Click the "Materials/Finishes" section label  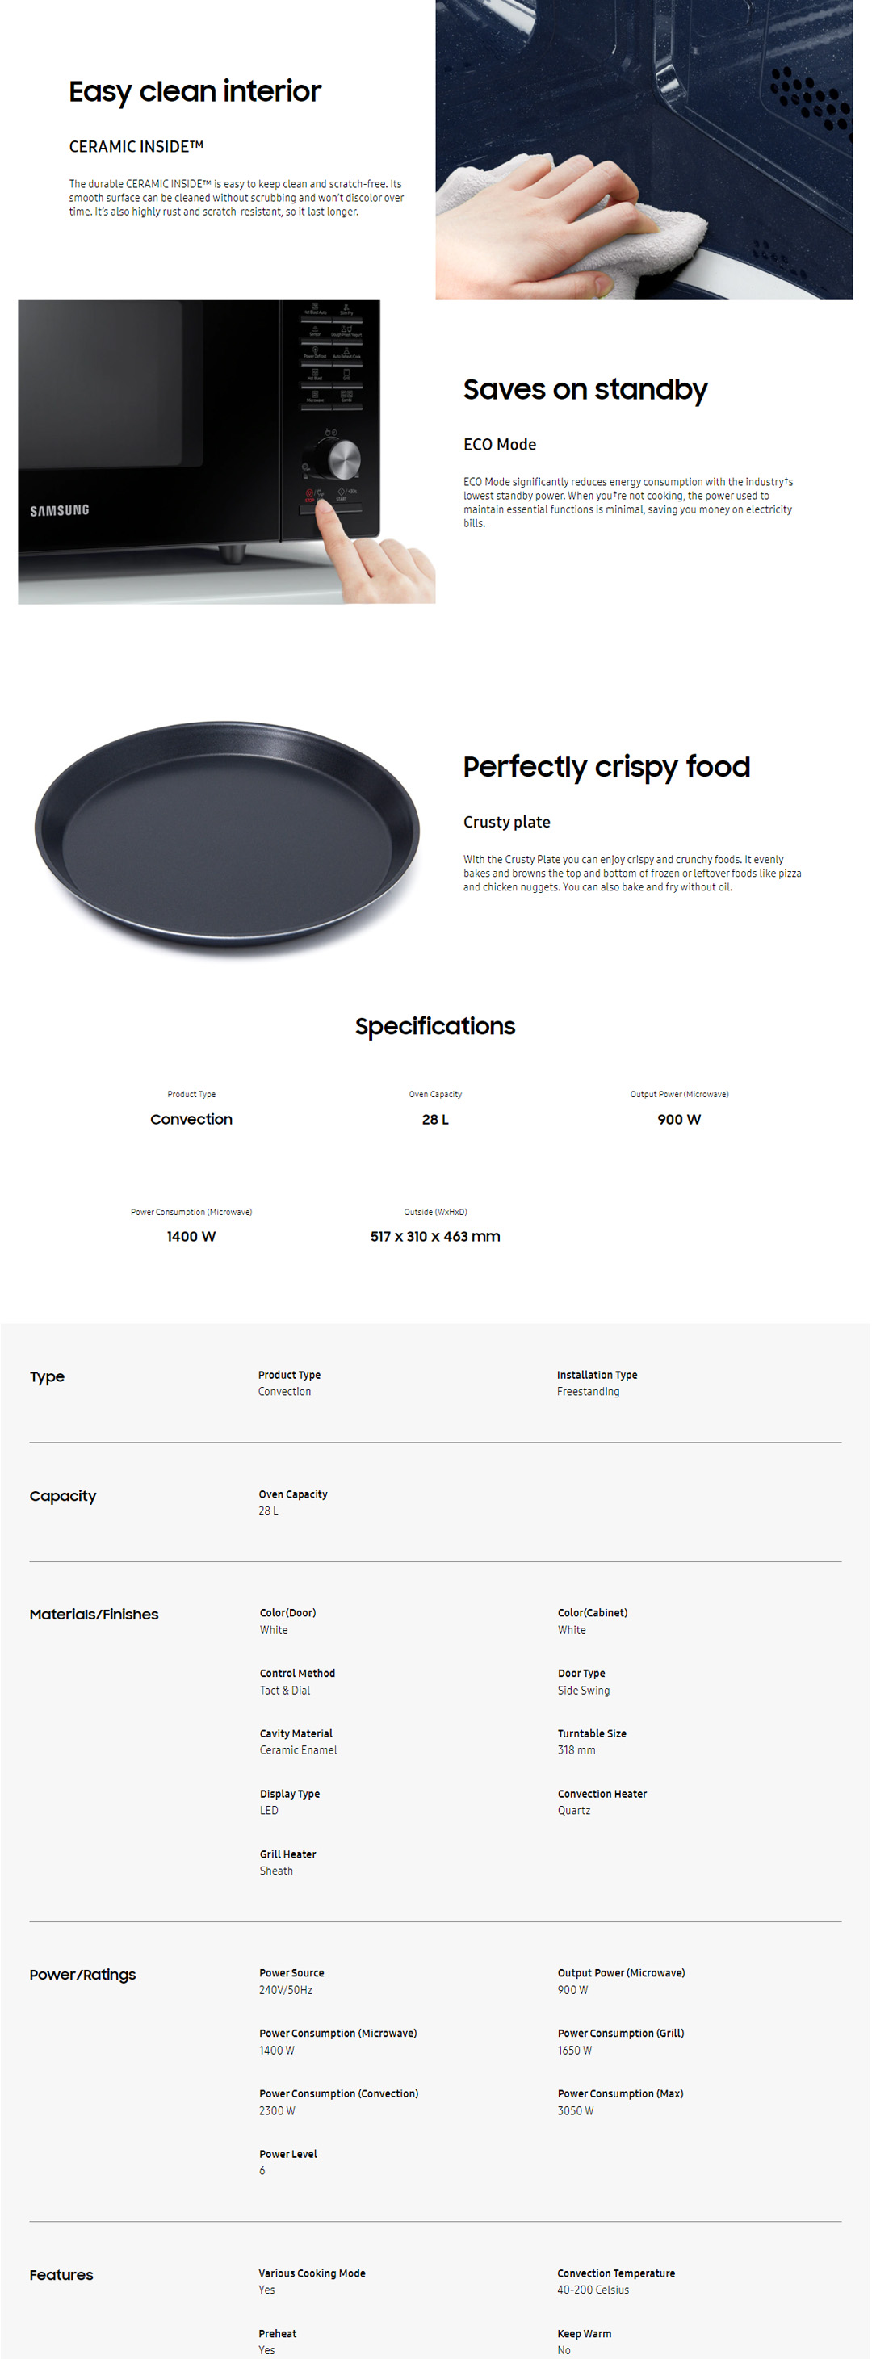click(94, 1615)
